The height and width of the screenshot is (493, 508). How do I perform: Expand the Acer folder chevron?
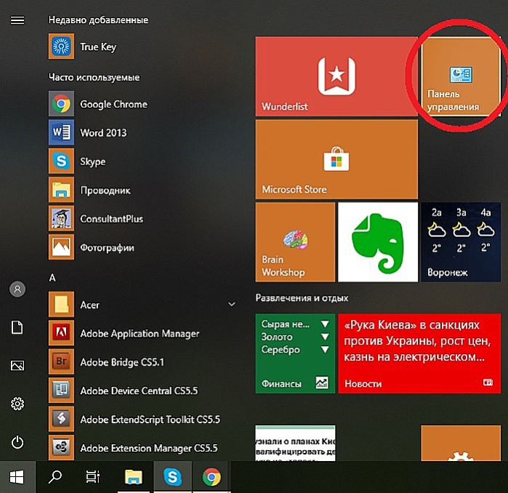232,304
